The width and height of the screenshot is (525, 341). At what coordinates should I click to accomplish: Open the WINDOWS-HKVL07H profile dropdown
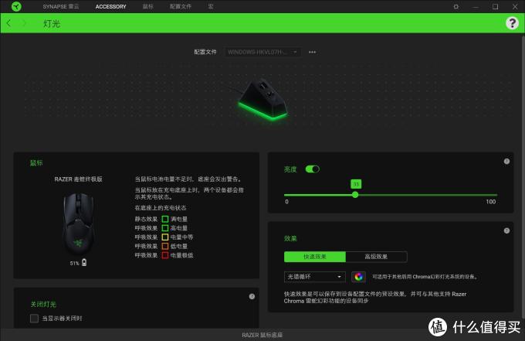[x=262, y=52]
